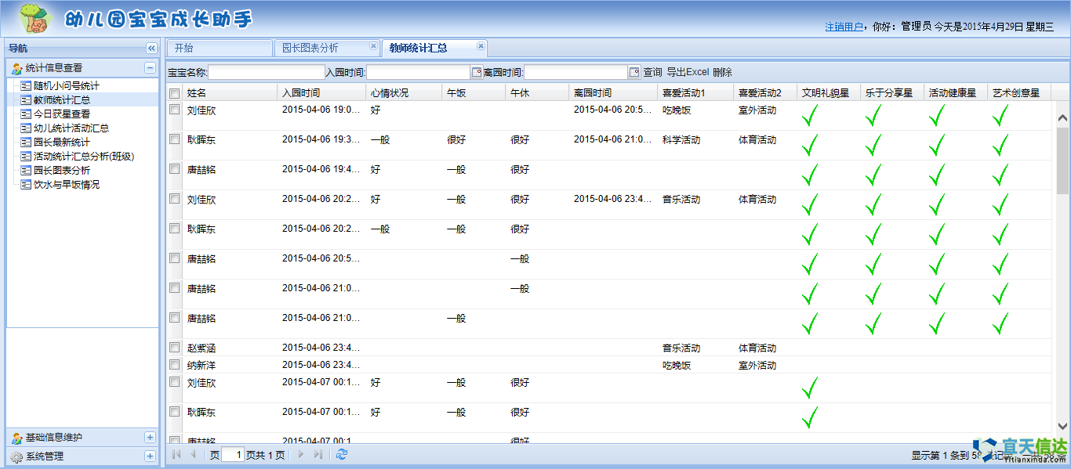Go to the next page
Viewport: 1071px width, 469px height.
(301, 453)
